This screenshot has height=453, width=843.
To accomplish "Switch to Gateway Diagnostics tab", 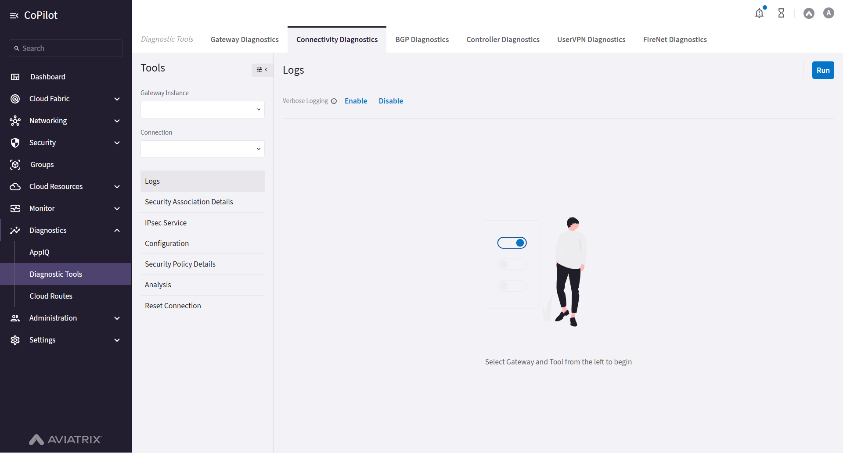I will (x=245, y=39).
